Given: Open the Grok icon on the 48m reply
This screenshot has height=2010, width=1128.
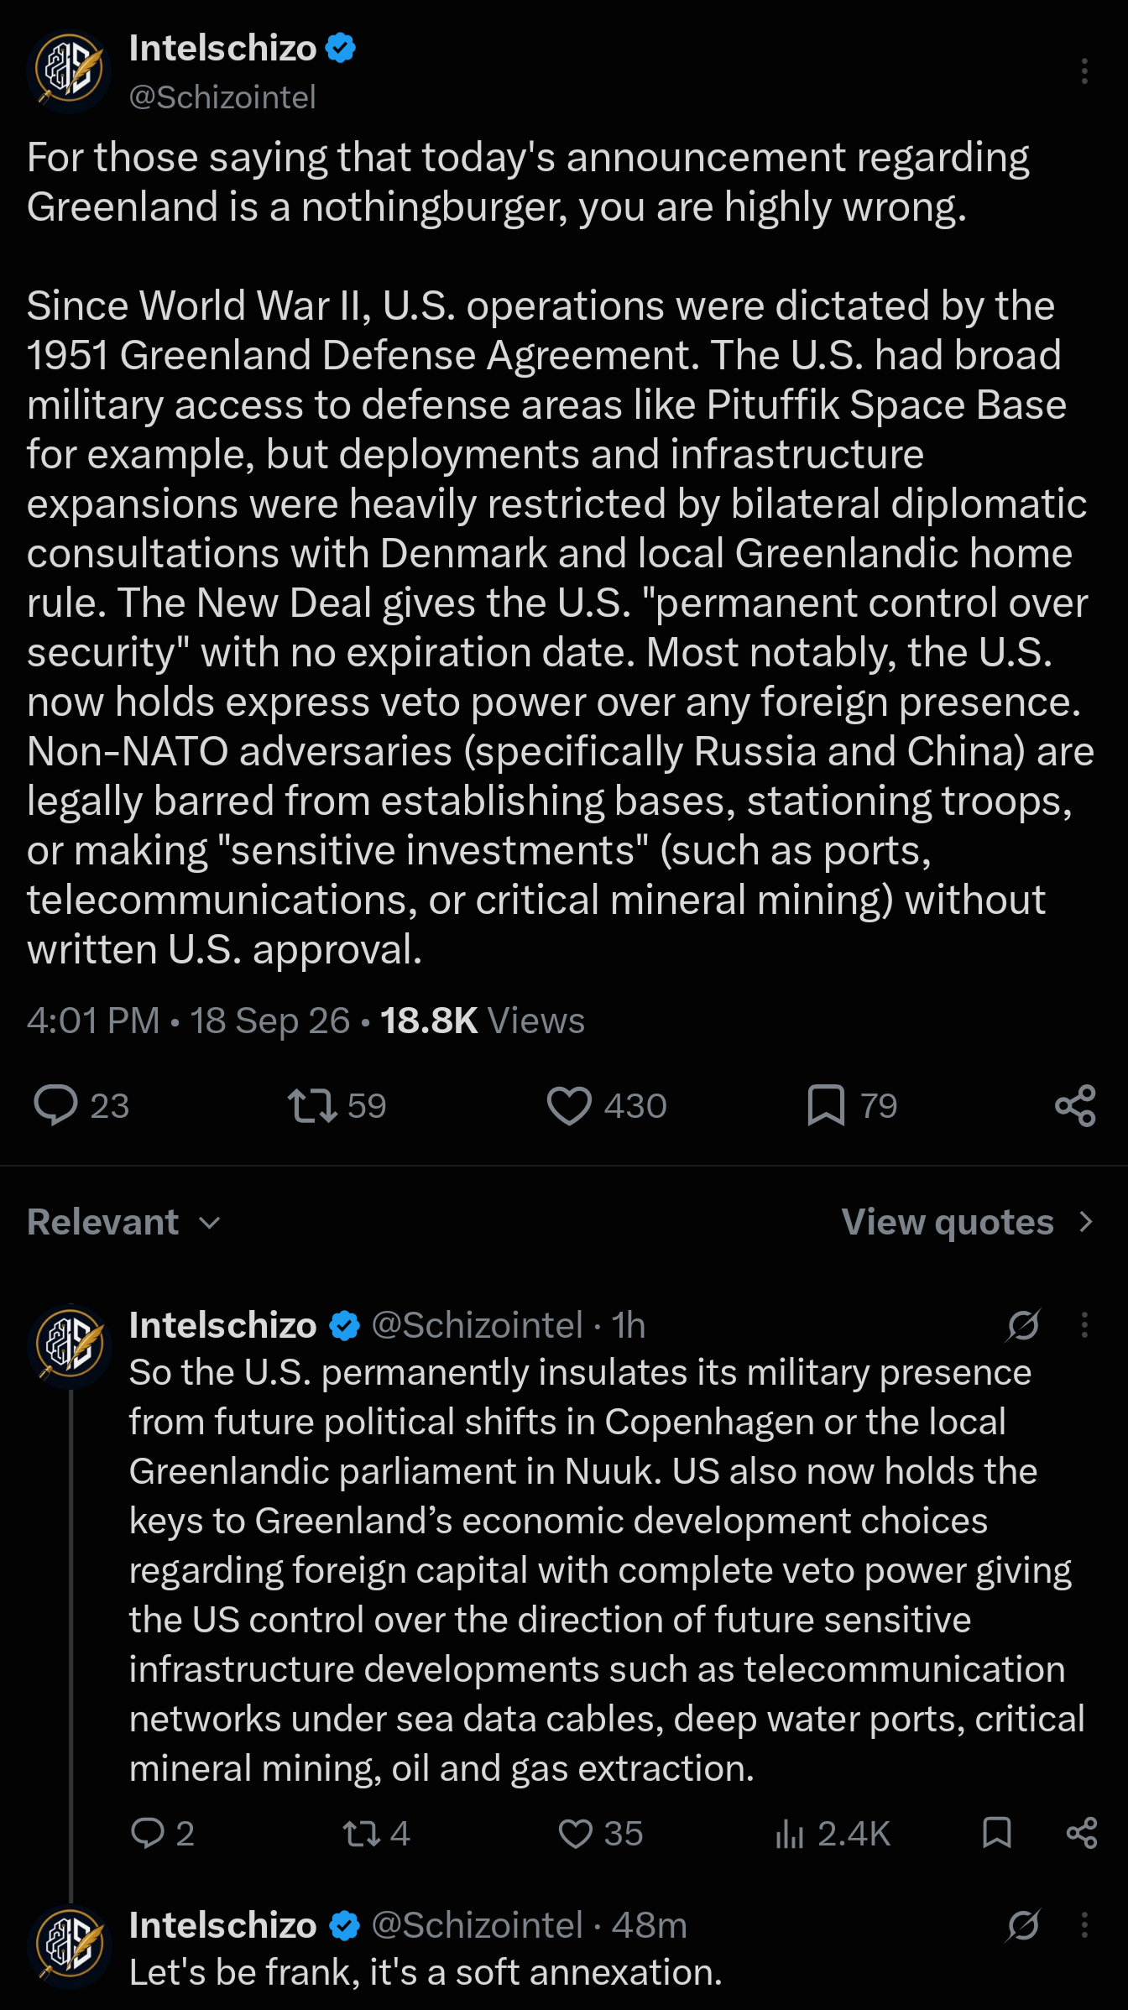Looking at the screenshot, I should coord(1023,1924).
